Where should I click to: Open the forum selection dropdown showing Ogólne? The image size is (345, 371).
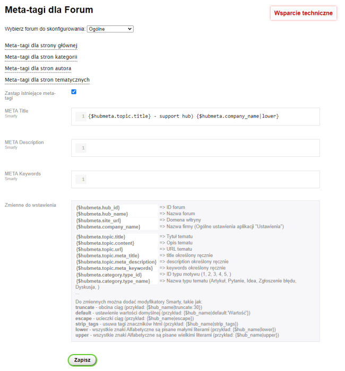pyautogui.click(x=110, y=29)
